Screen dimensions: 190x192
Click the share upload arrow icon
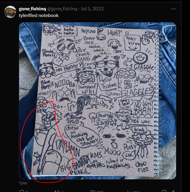coord(173,191)
